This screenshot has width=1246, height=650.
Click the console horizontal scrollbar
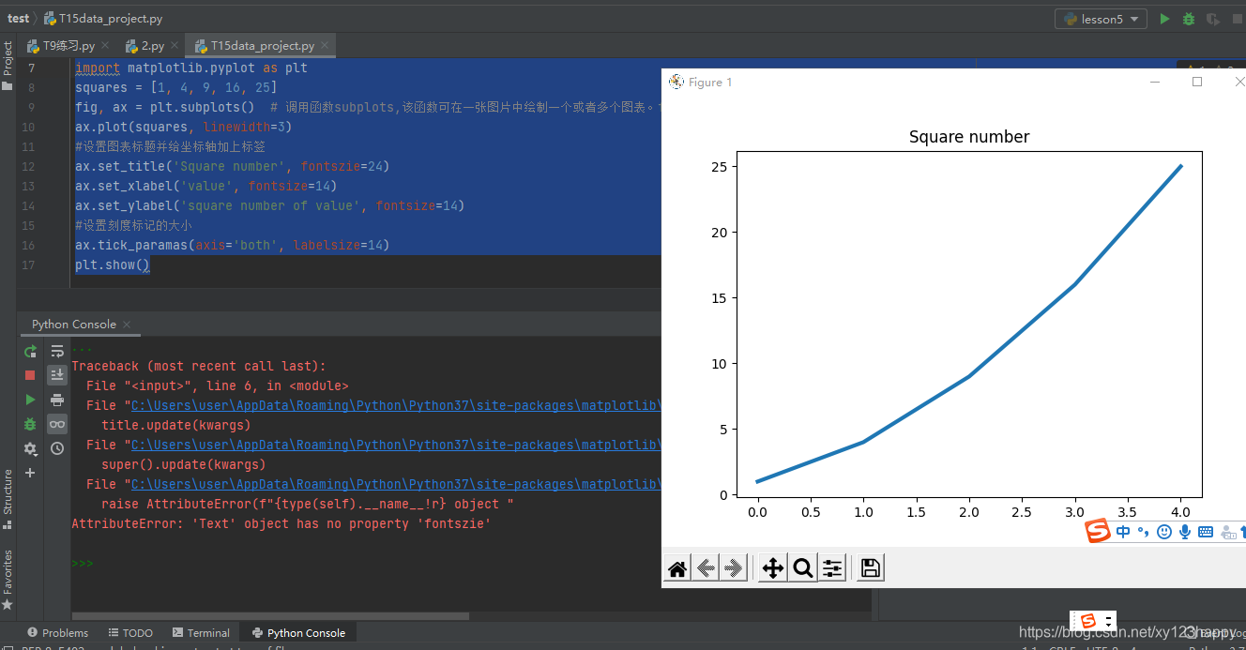(x=269, y=616)
